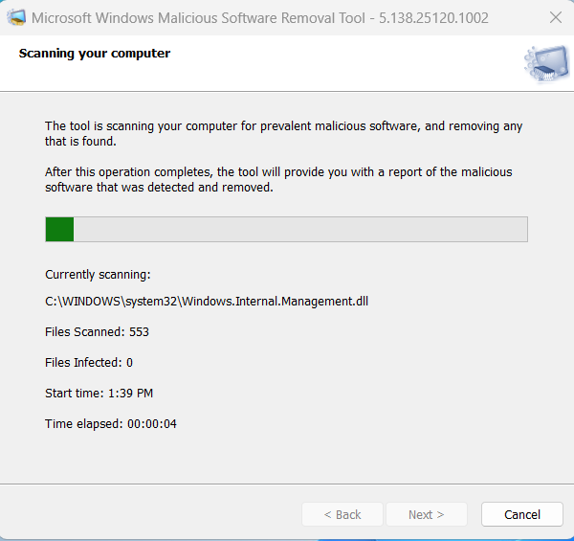The image size is (574, 541).
Task: Click the Cancel button
Action: pos(521,514)
